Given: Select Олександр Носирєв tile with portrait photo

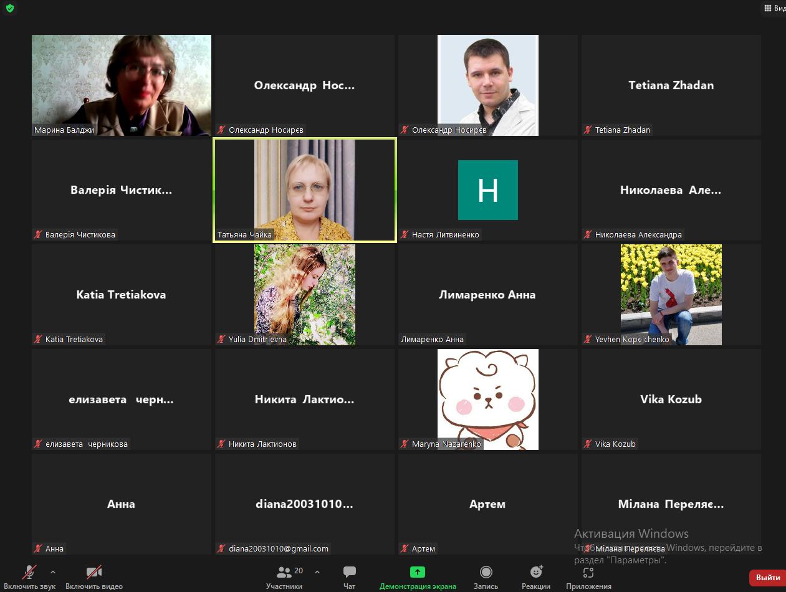Looking at the screenshot, I should point(488,85).
